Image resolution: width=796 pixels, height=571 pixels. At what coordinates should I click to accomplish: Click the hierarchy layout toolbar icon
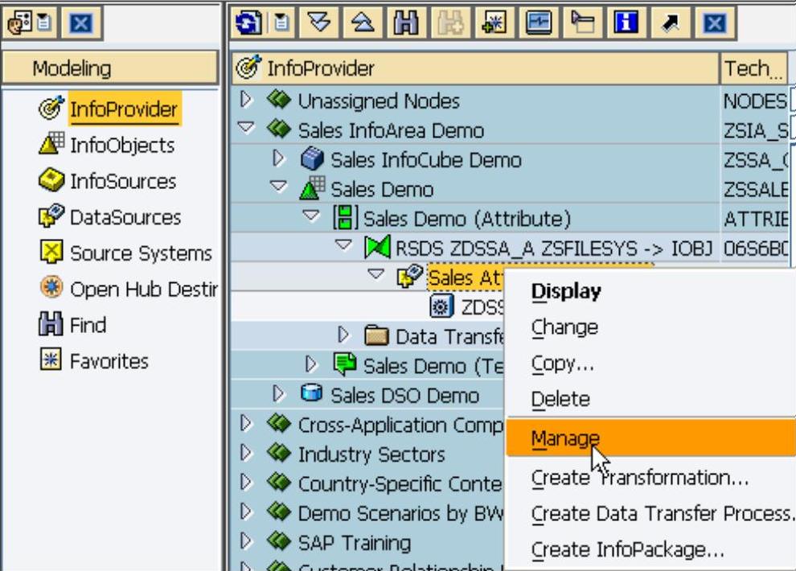click(x=582, y=23)
